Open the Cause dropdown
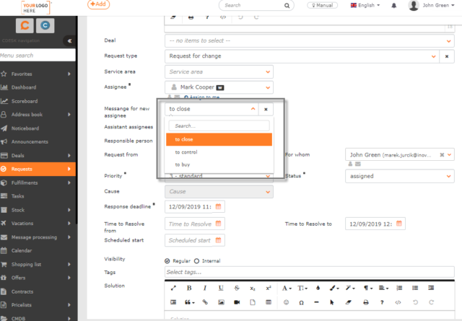Screen dimensions: 462x321 pos(219,192)
